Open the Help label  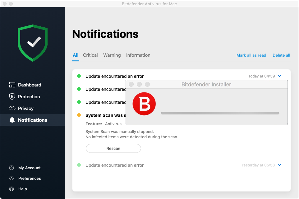pos(22,189)
